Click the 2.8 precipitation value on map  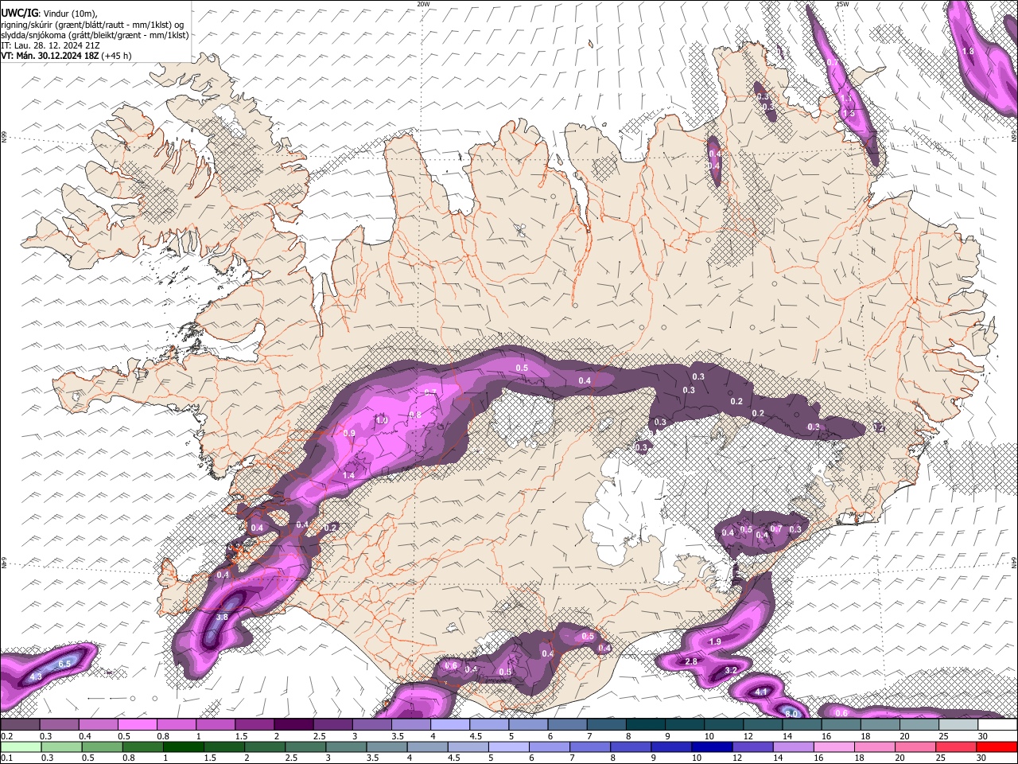pos(691,661)
